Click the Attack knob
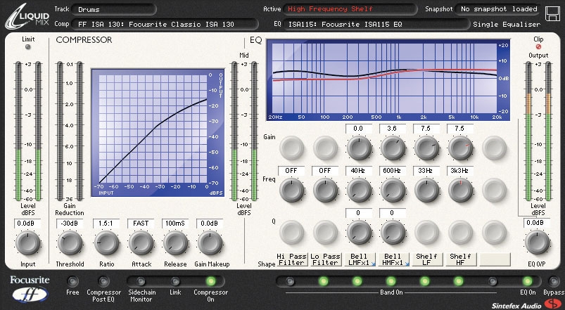 141,243
